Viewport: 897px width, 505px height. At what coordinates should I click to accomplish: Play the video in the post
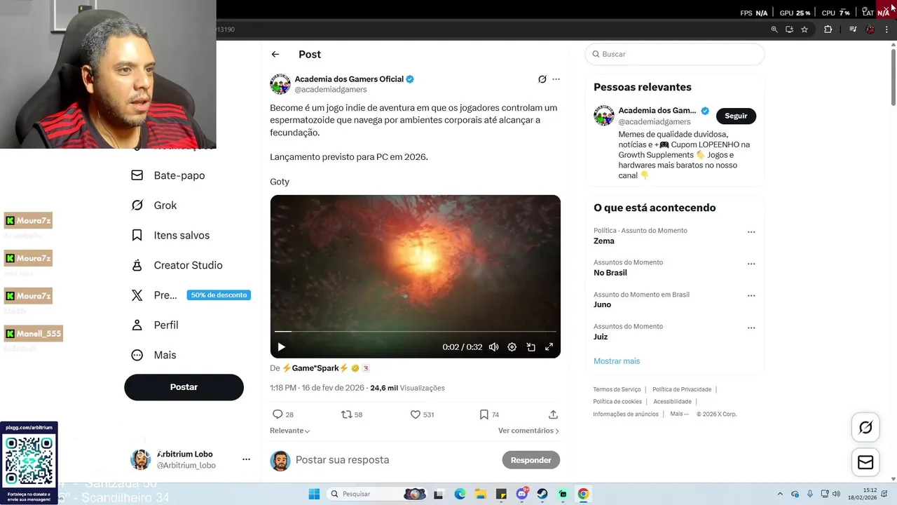tap(281, 347)
